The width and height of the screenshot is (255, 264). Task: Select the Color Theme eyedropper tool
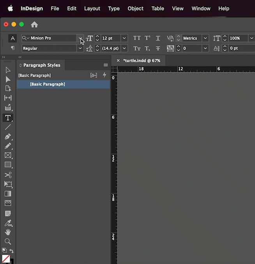pyautogui.click(x=8, y=223)
